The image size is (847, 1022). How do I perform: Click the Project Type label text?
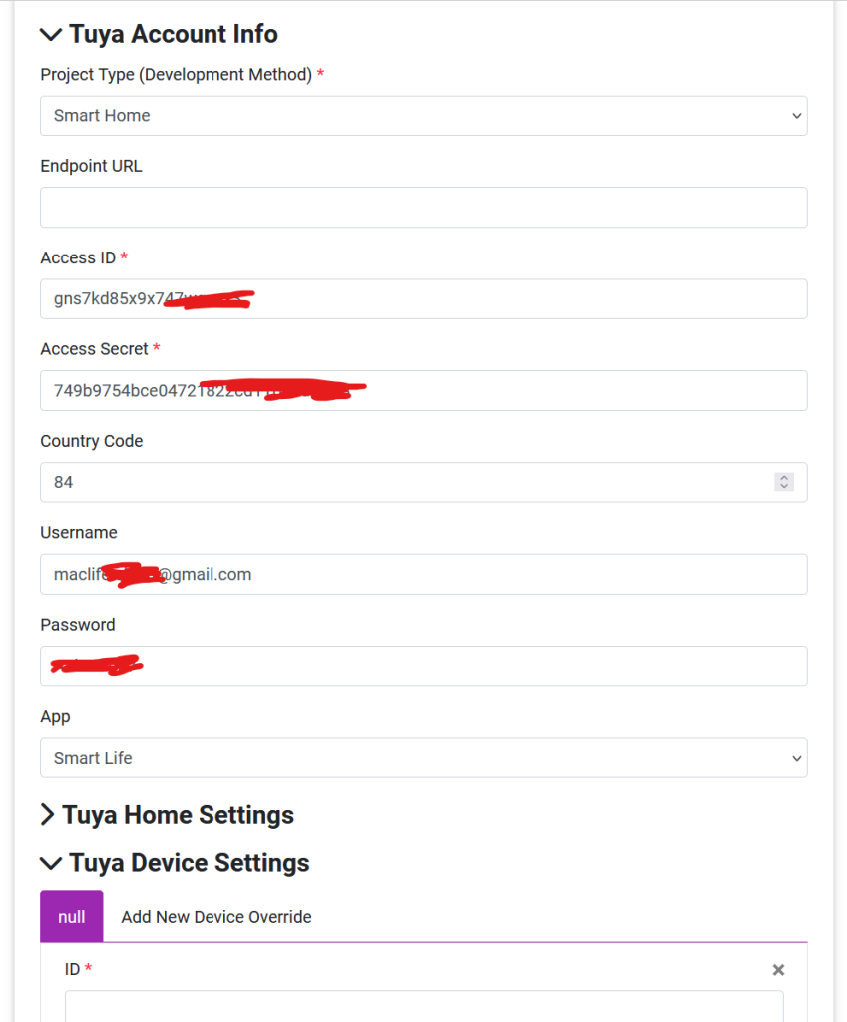(176, 75)
